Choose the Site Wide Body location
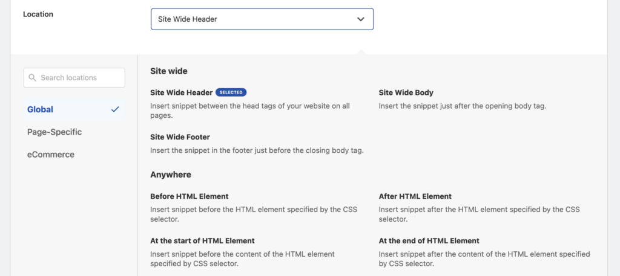620x276 pixels. point(406,92)
